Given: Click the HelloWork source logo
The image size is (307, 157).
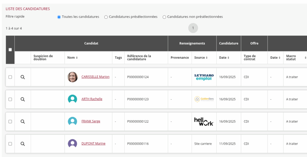Looking at the screenshot, I should click(204, 122).
